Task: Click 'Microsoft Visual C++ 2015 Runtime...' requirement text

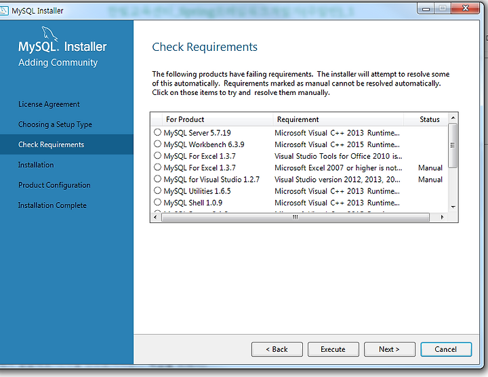Action: click(x=337, y=144)
